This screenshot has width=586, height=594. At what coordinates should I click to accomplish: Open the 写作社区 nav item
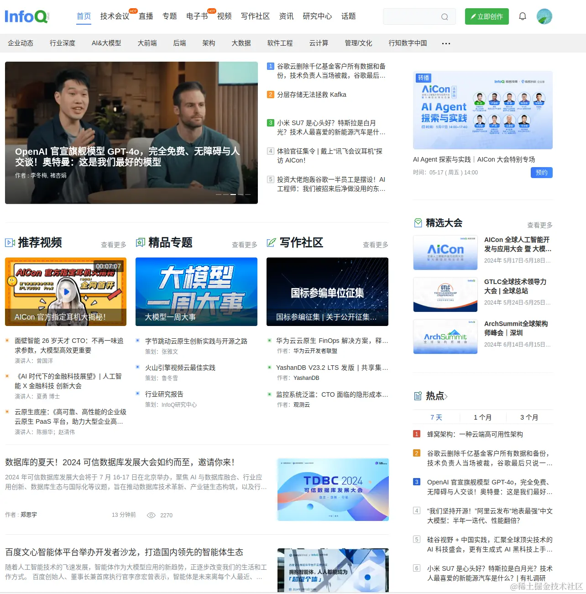coord(256,16)
